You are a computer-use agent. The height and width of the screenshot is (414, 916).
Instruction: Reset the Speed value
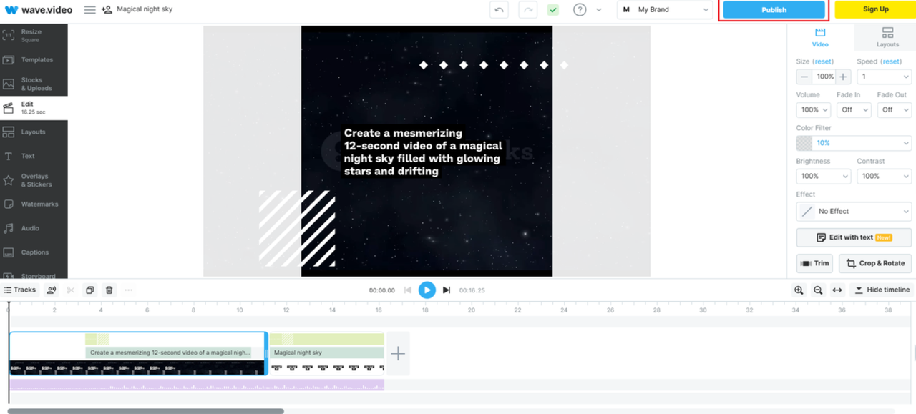point(891,61)
